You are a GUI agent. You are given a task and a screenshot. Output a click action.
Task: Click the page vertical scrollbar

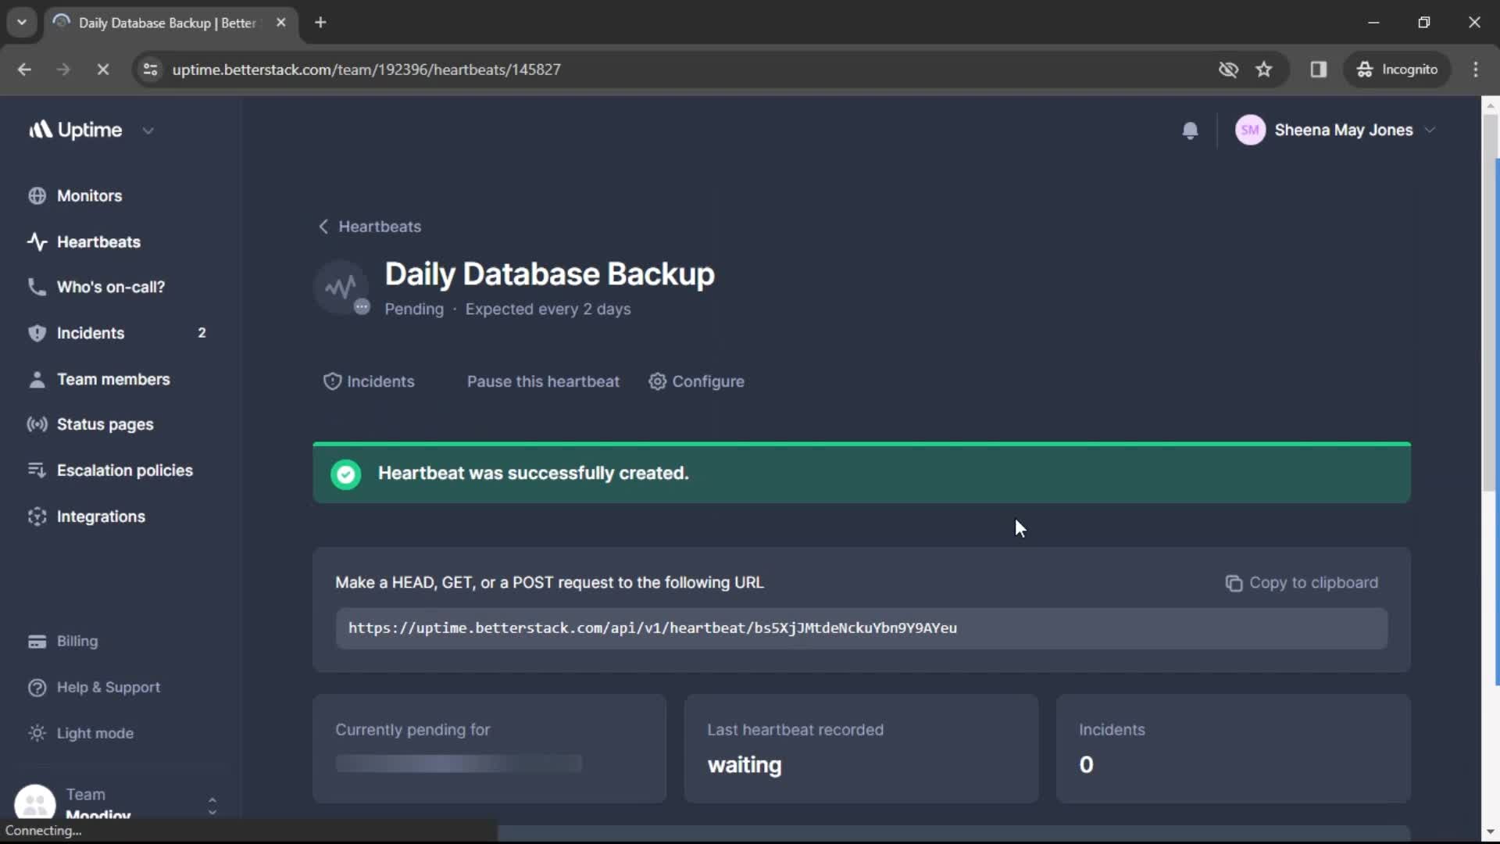click(1490, 302)
